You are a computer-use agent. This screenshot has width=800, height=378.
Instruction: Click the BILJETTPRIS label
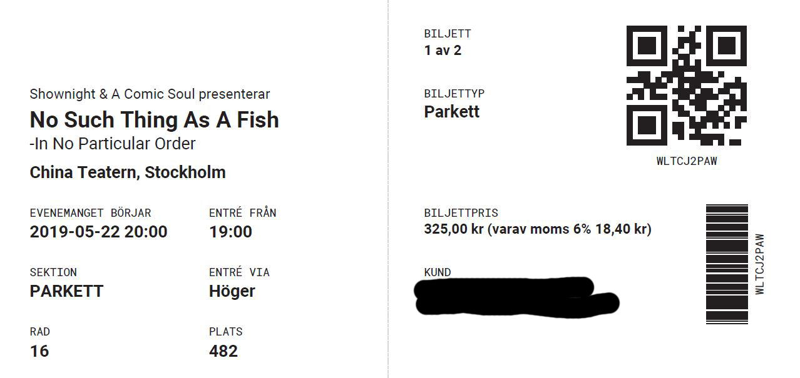[x=461, y=213]
